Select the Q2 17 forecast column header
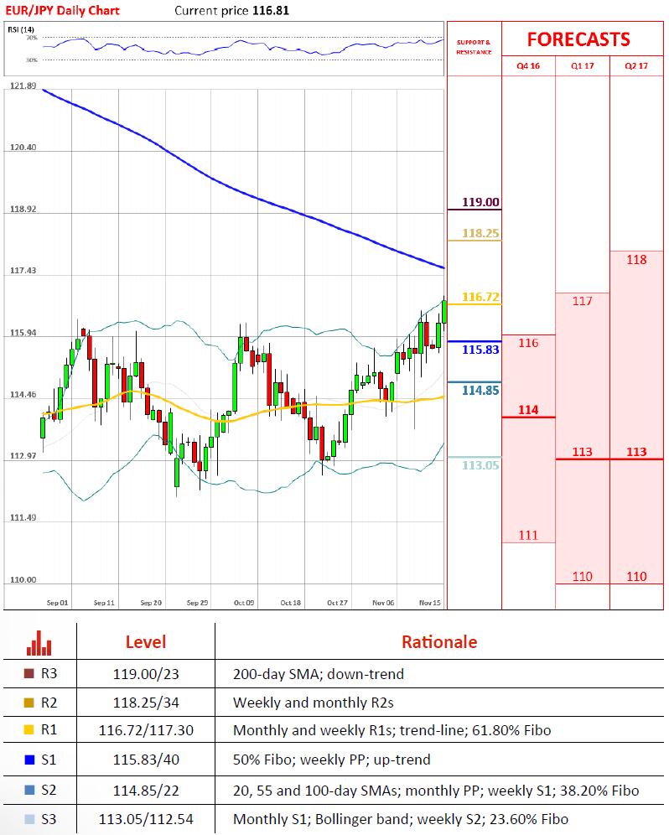 pyautogui.click(x=636, y=66)
